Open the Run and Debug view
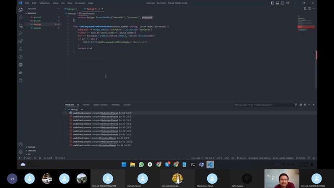 pos(21,33)
